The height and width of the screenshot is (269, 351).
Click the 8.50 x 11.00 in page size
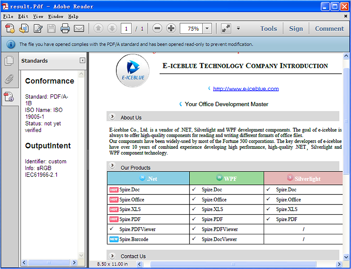pyautogui.click(x=112, y=264)
